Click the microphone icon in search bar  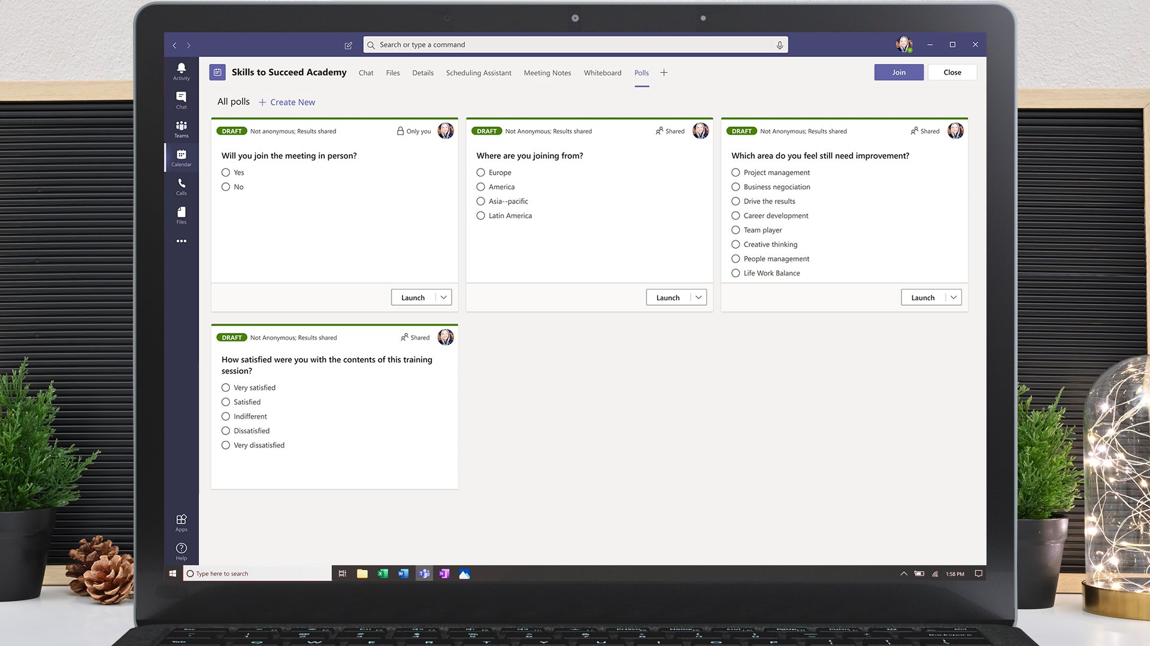point(779,45)
